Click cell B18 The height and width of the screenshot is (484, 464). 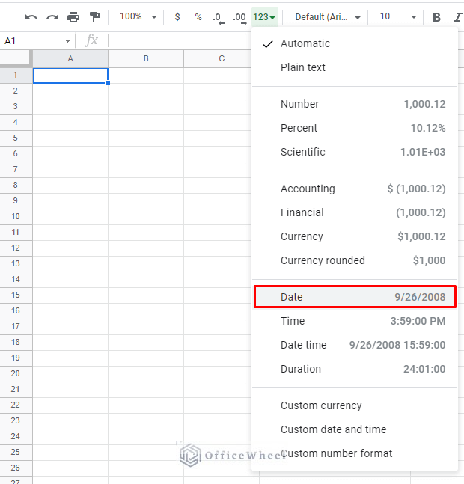[146, 343]
